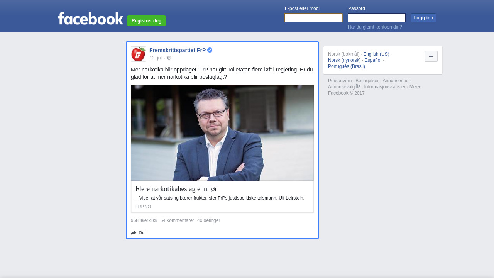Expand the Mer footer dropdown
494x278 pixels.
tap(414, 87)
